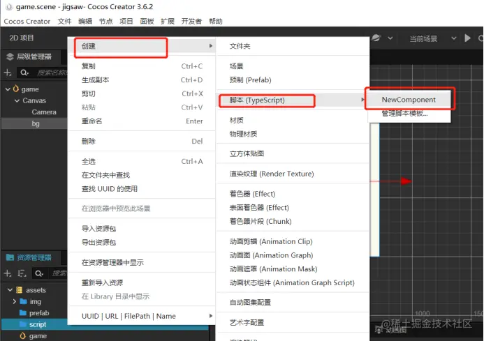This screenshot has width=484, height=341.
Task: Choose Delete (删除) entry
Action: coord(142,141)
